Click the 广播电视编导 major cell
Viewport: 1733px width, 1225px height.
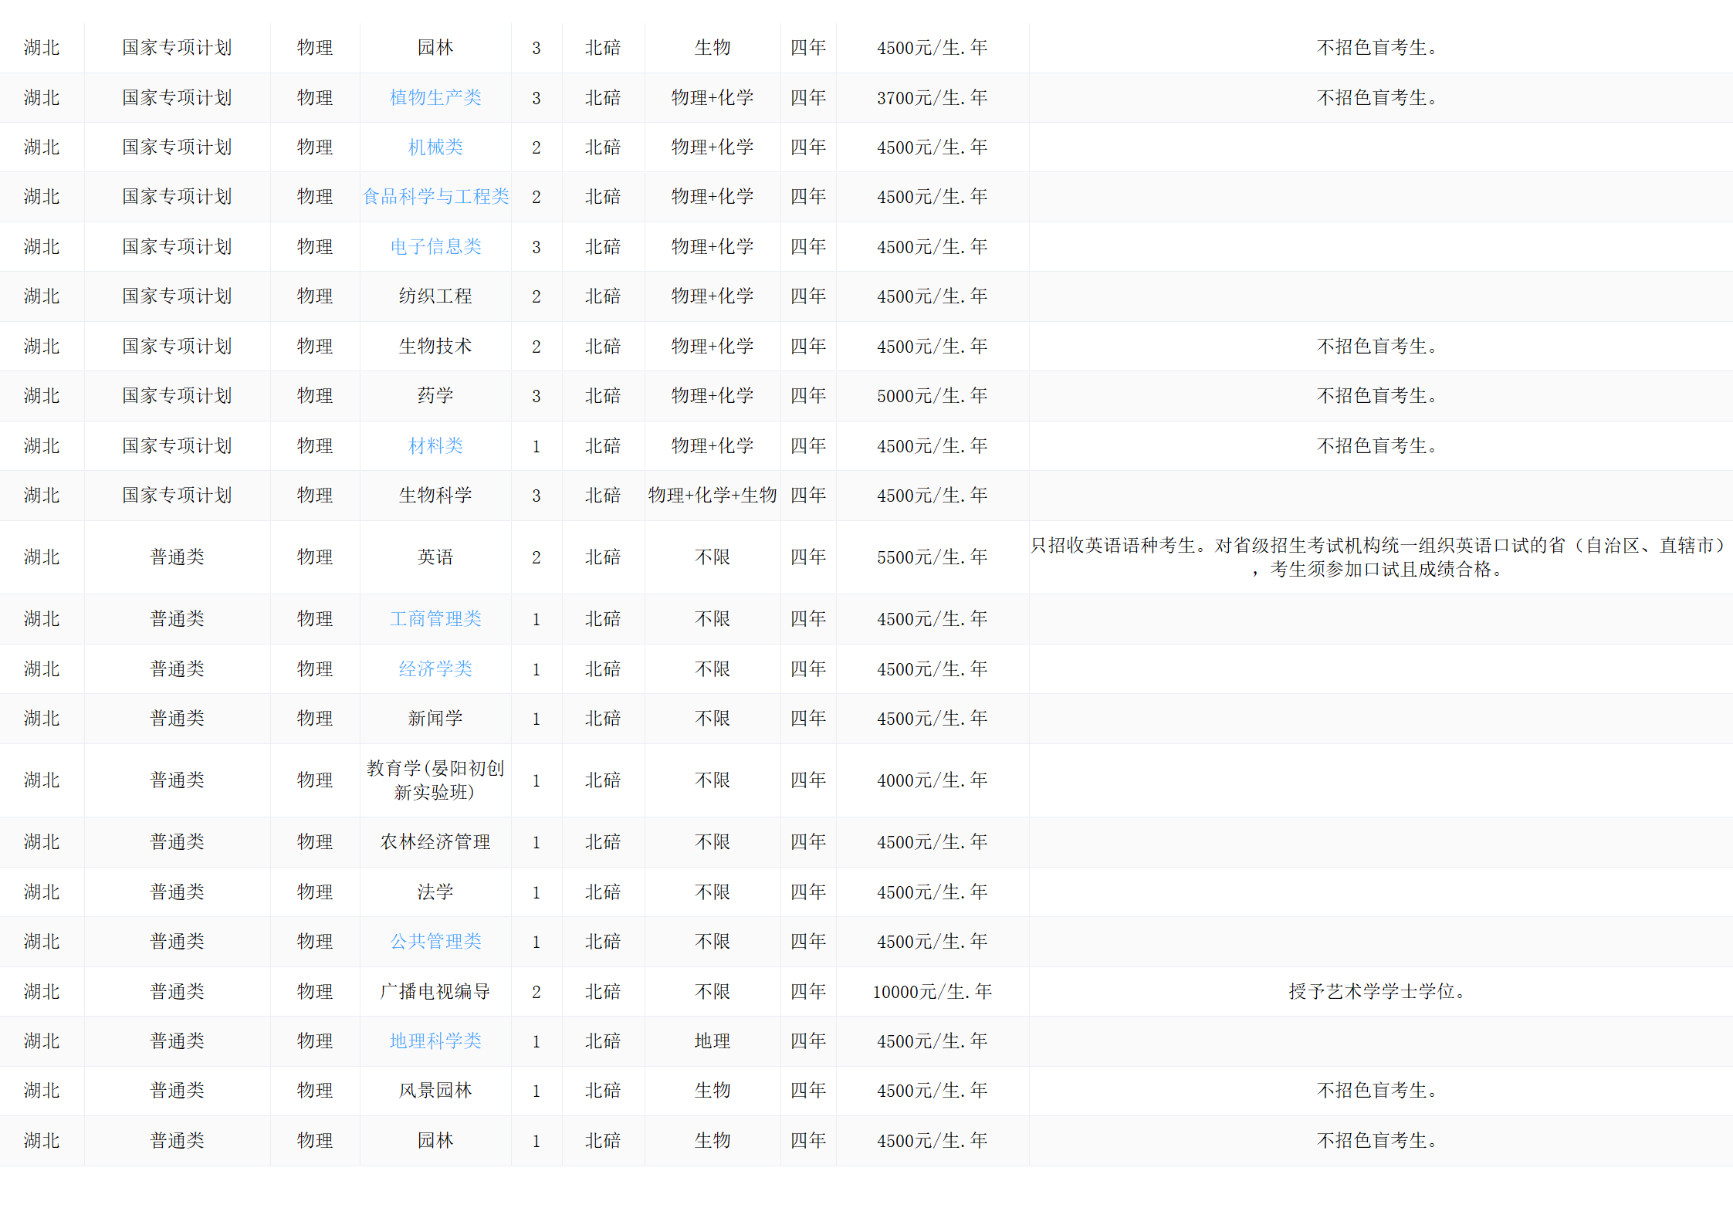(435, 992)
